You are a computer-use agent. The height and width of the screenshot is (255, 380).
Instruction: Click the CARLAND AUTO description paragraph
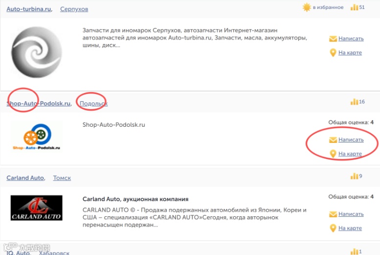[x=194, y=217]
